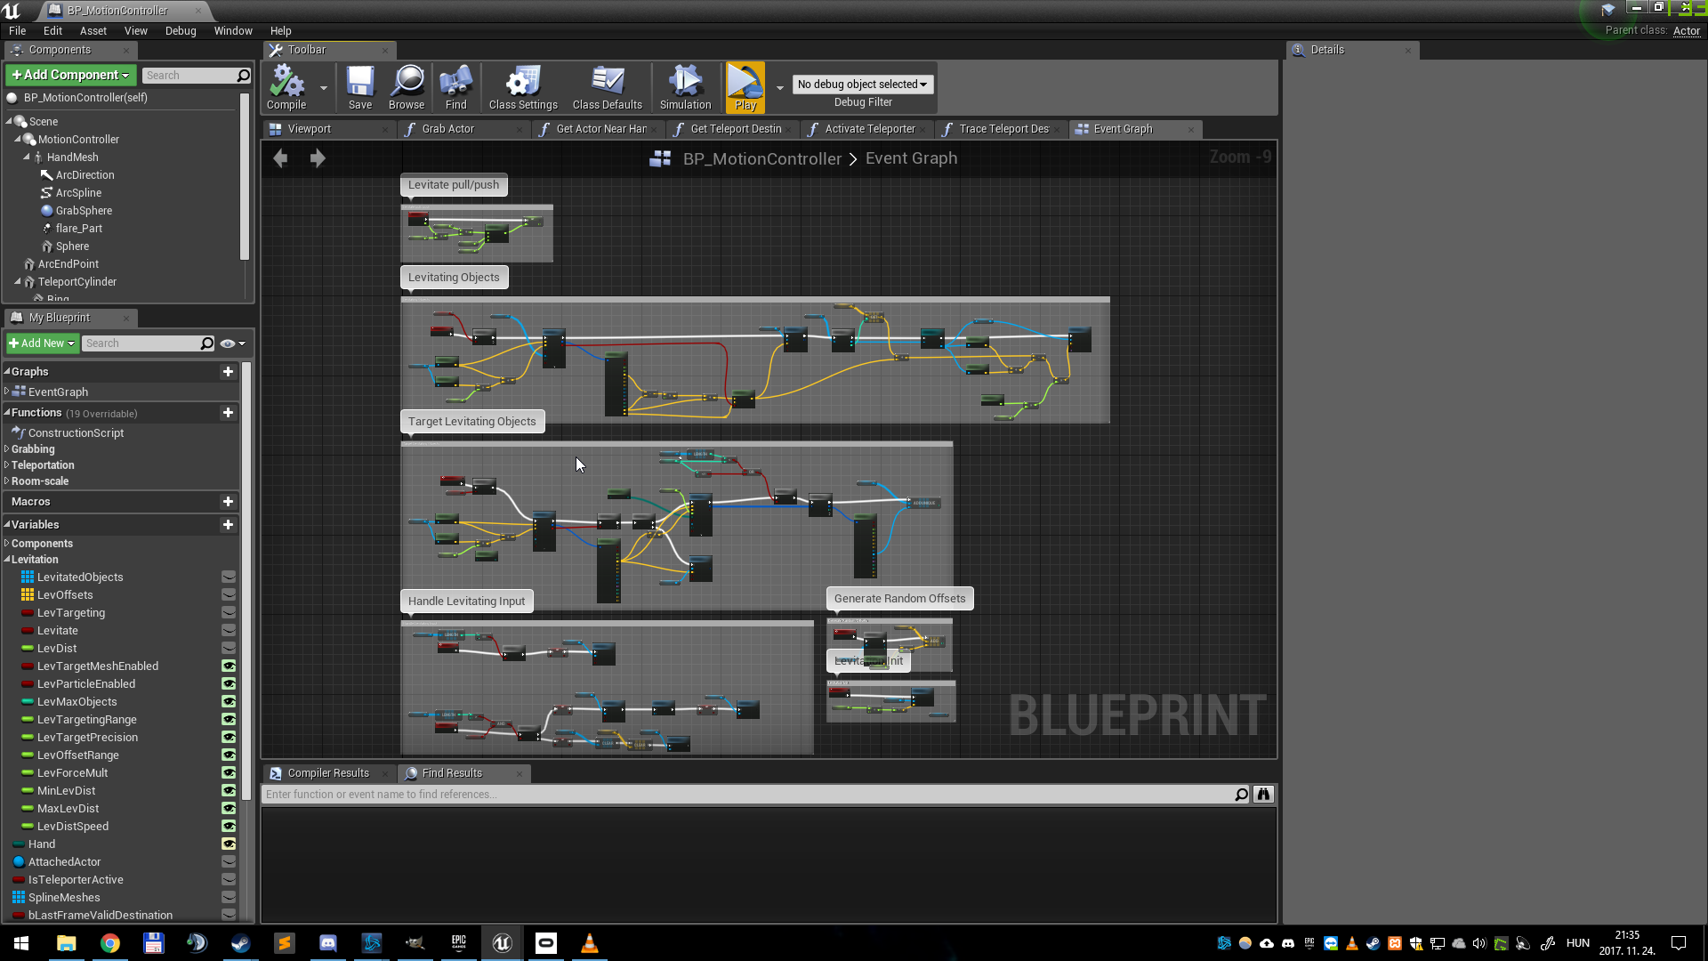This screenshot has width=1708, height=961.
Task: Click the binoculars find-in-all-blueprints icon
Action: pyautogui.click(x=1263, y=794)
